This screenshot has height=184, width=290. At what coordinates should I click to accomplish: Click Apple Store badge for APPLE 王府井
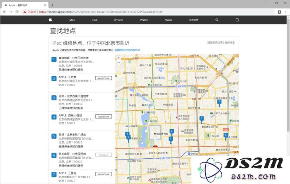click(104, 78)
